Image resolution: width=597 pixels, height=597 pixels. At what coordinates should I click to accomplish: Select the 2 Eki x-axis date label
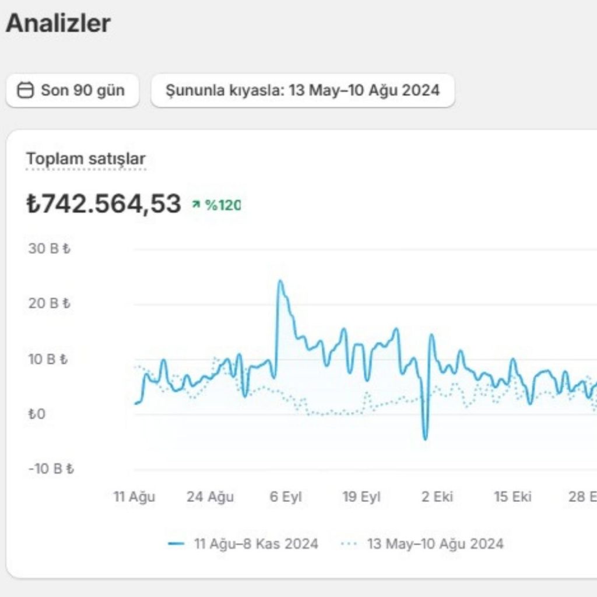(437, 497)
